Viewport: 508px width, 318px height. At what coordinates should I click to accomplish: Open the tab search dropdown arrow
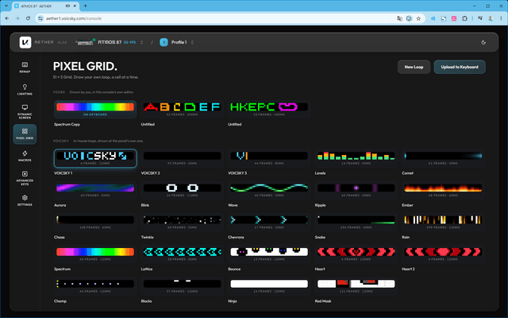click(6, 6)
